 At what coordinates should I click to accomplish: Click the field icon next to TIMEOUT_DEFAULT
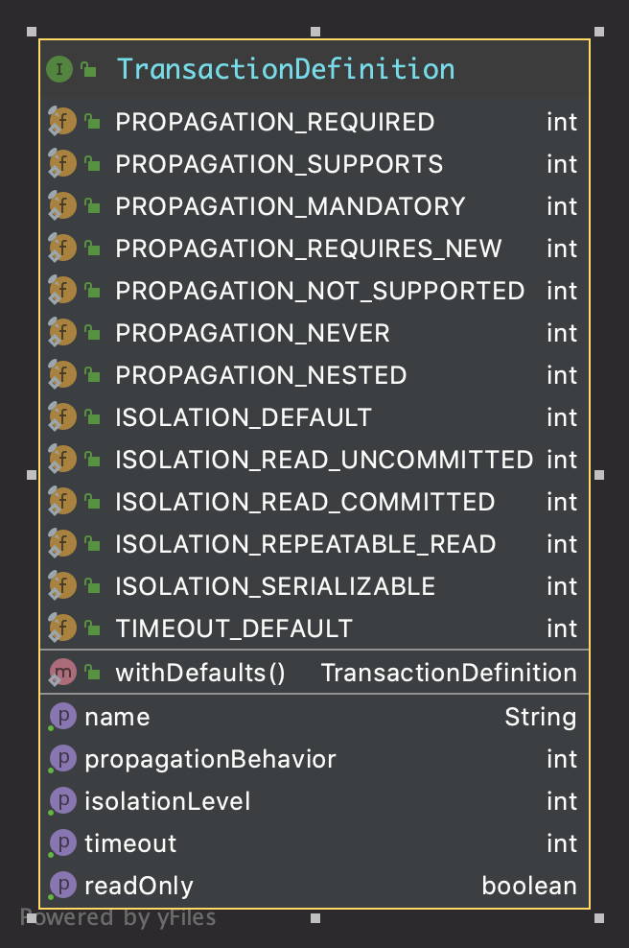62,628
